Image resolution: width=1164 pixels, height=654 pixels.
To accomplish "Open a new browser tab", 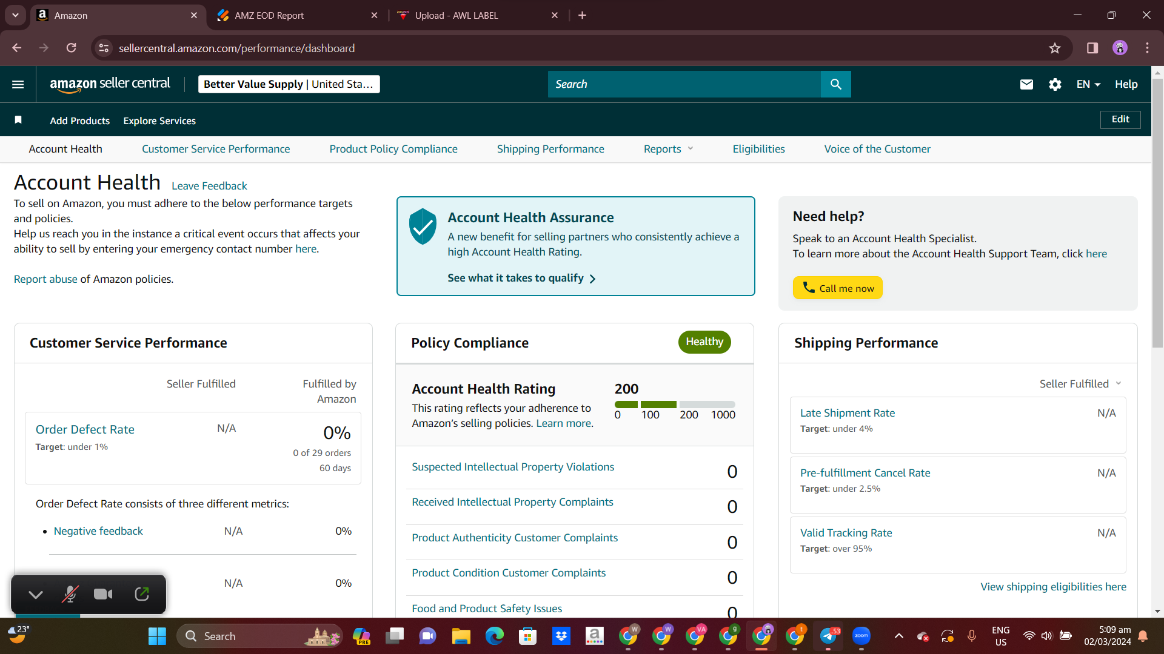I will (x=582, y=15).
